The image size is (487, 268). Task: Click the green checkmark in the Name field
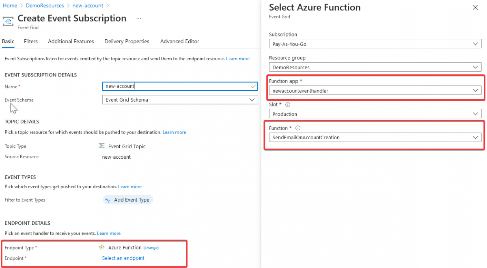click(x=253, y=86)
